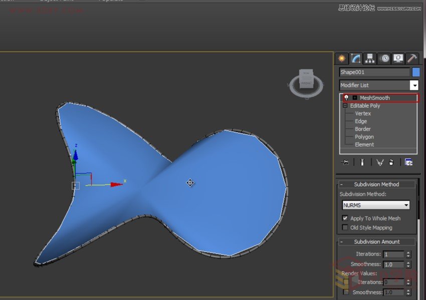Click Make Unique icon under stack

tap(380, 162)
